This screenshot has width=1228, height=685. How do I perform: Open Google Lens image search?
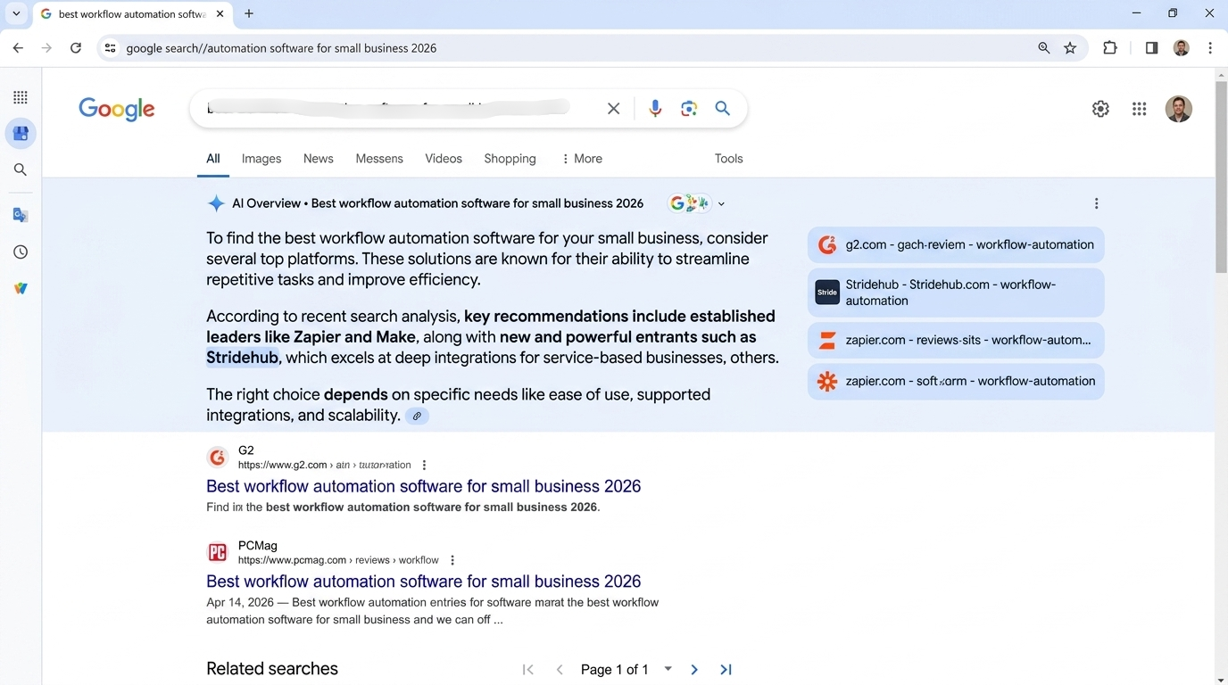689,109
